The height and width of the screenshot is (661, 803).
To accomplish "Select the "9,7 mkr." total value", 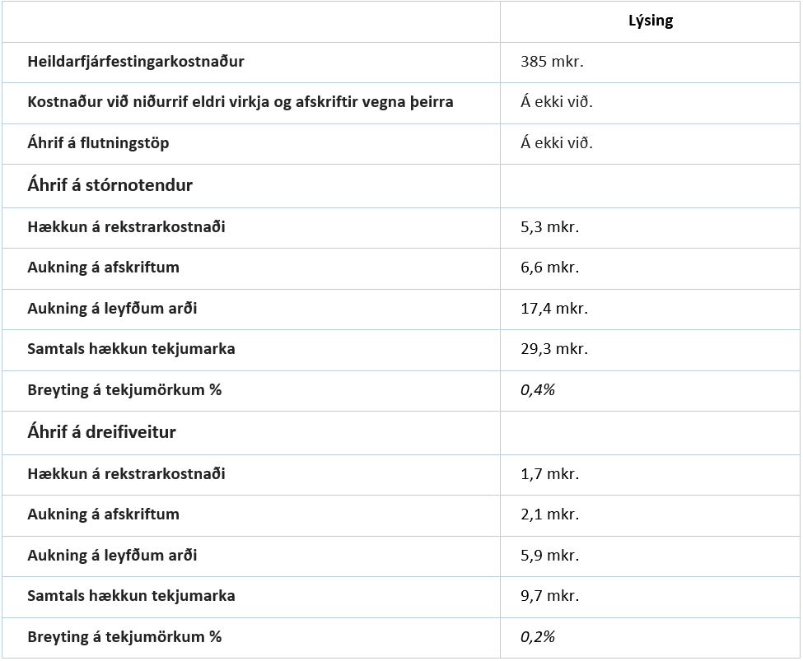I will tap(549, 596).
